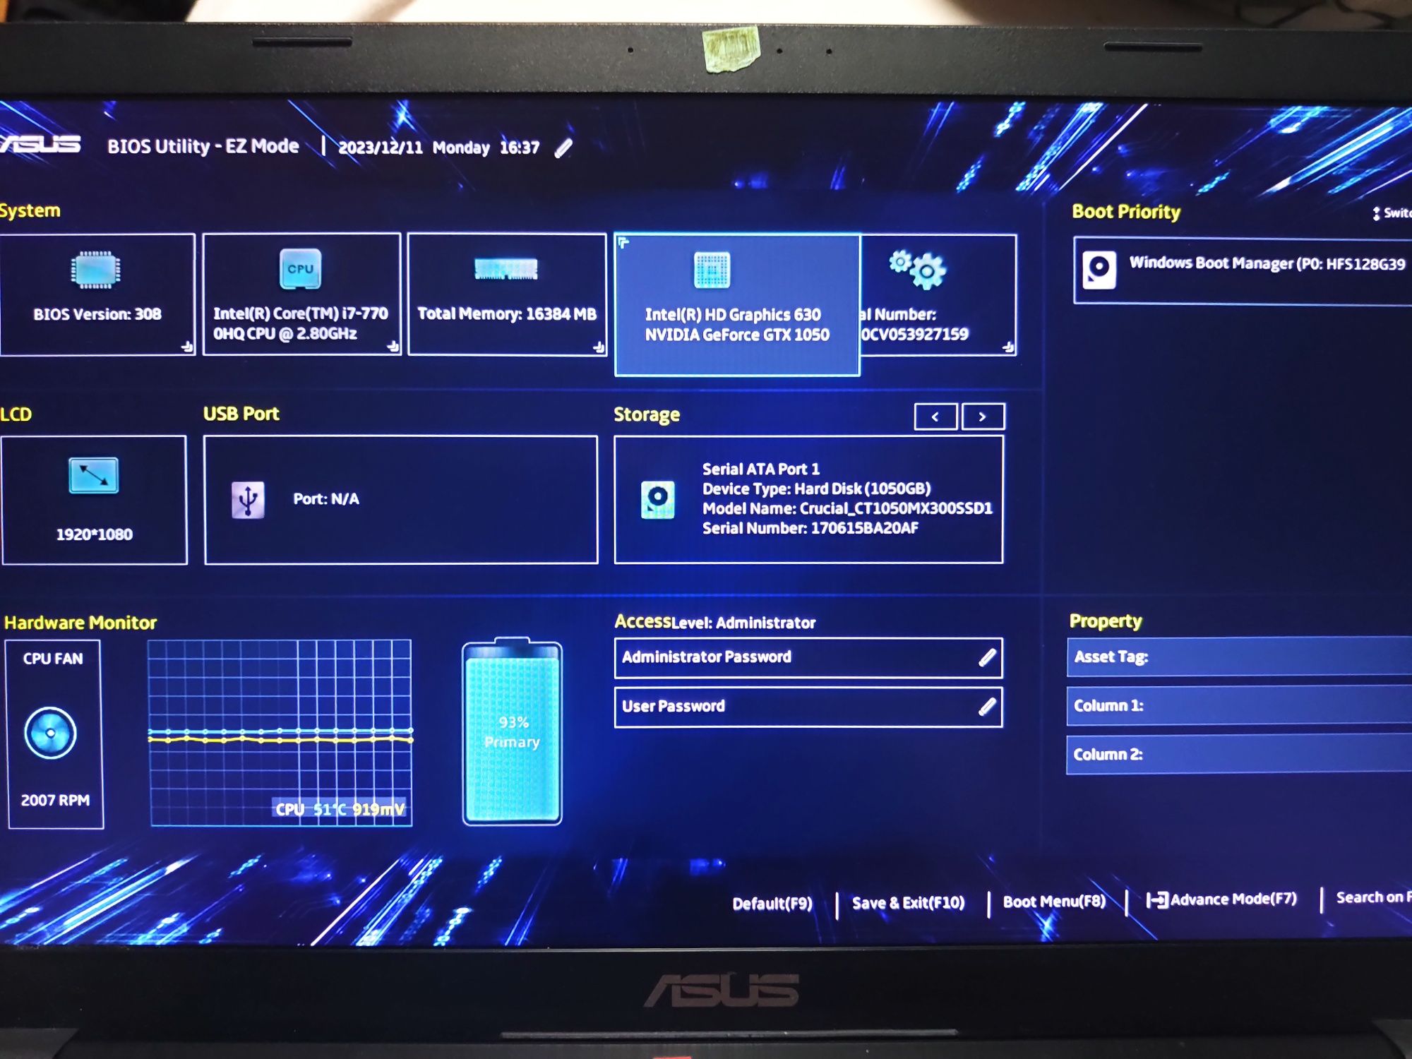Click Total Memory: 16384 MB text
This screenshot has height=1059, width=1412.
click(507, 313)
